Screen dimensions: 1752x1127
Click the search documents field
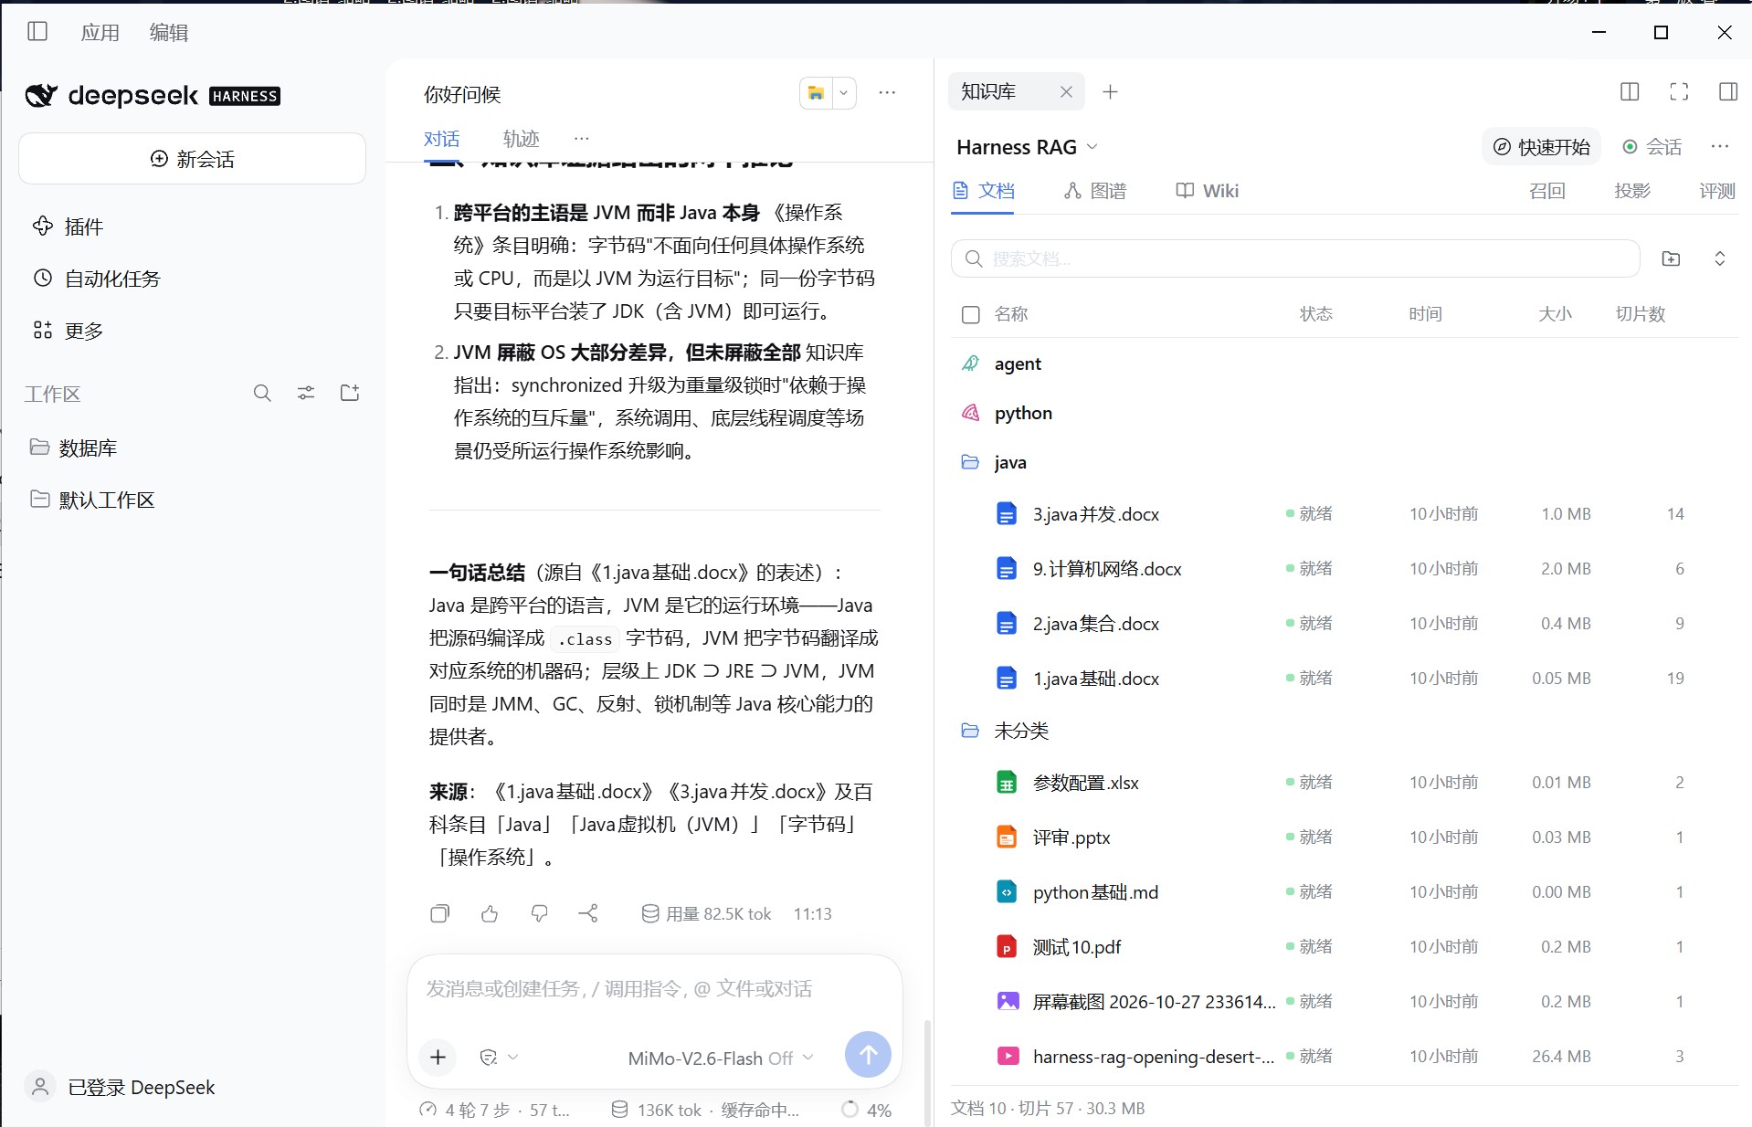click(x=1295, y=258)
